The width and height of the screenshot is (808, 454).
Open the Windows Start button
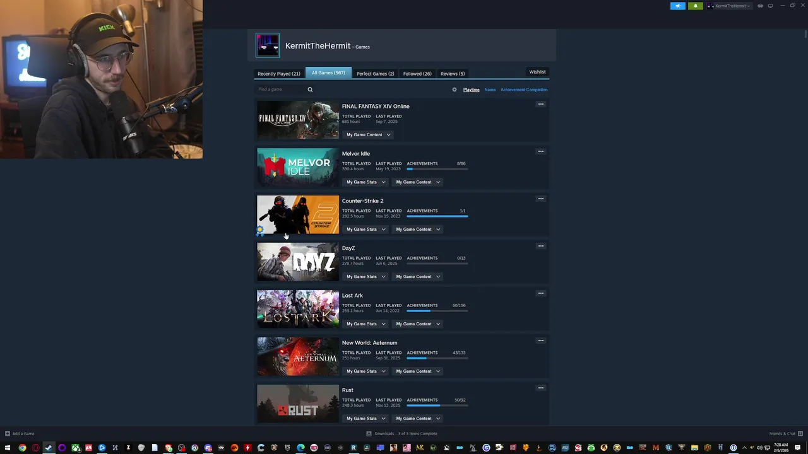[7, 448]
